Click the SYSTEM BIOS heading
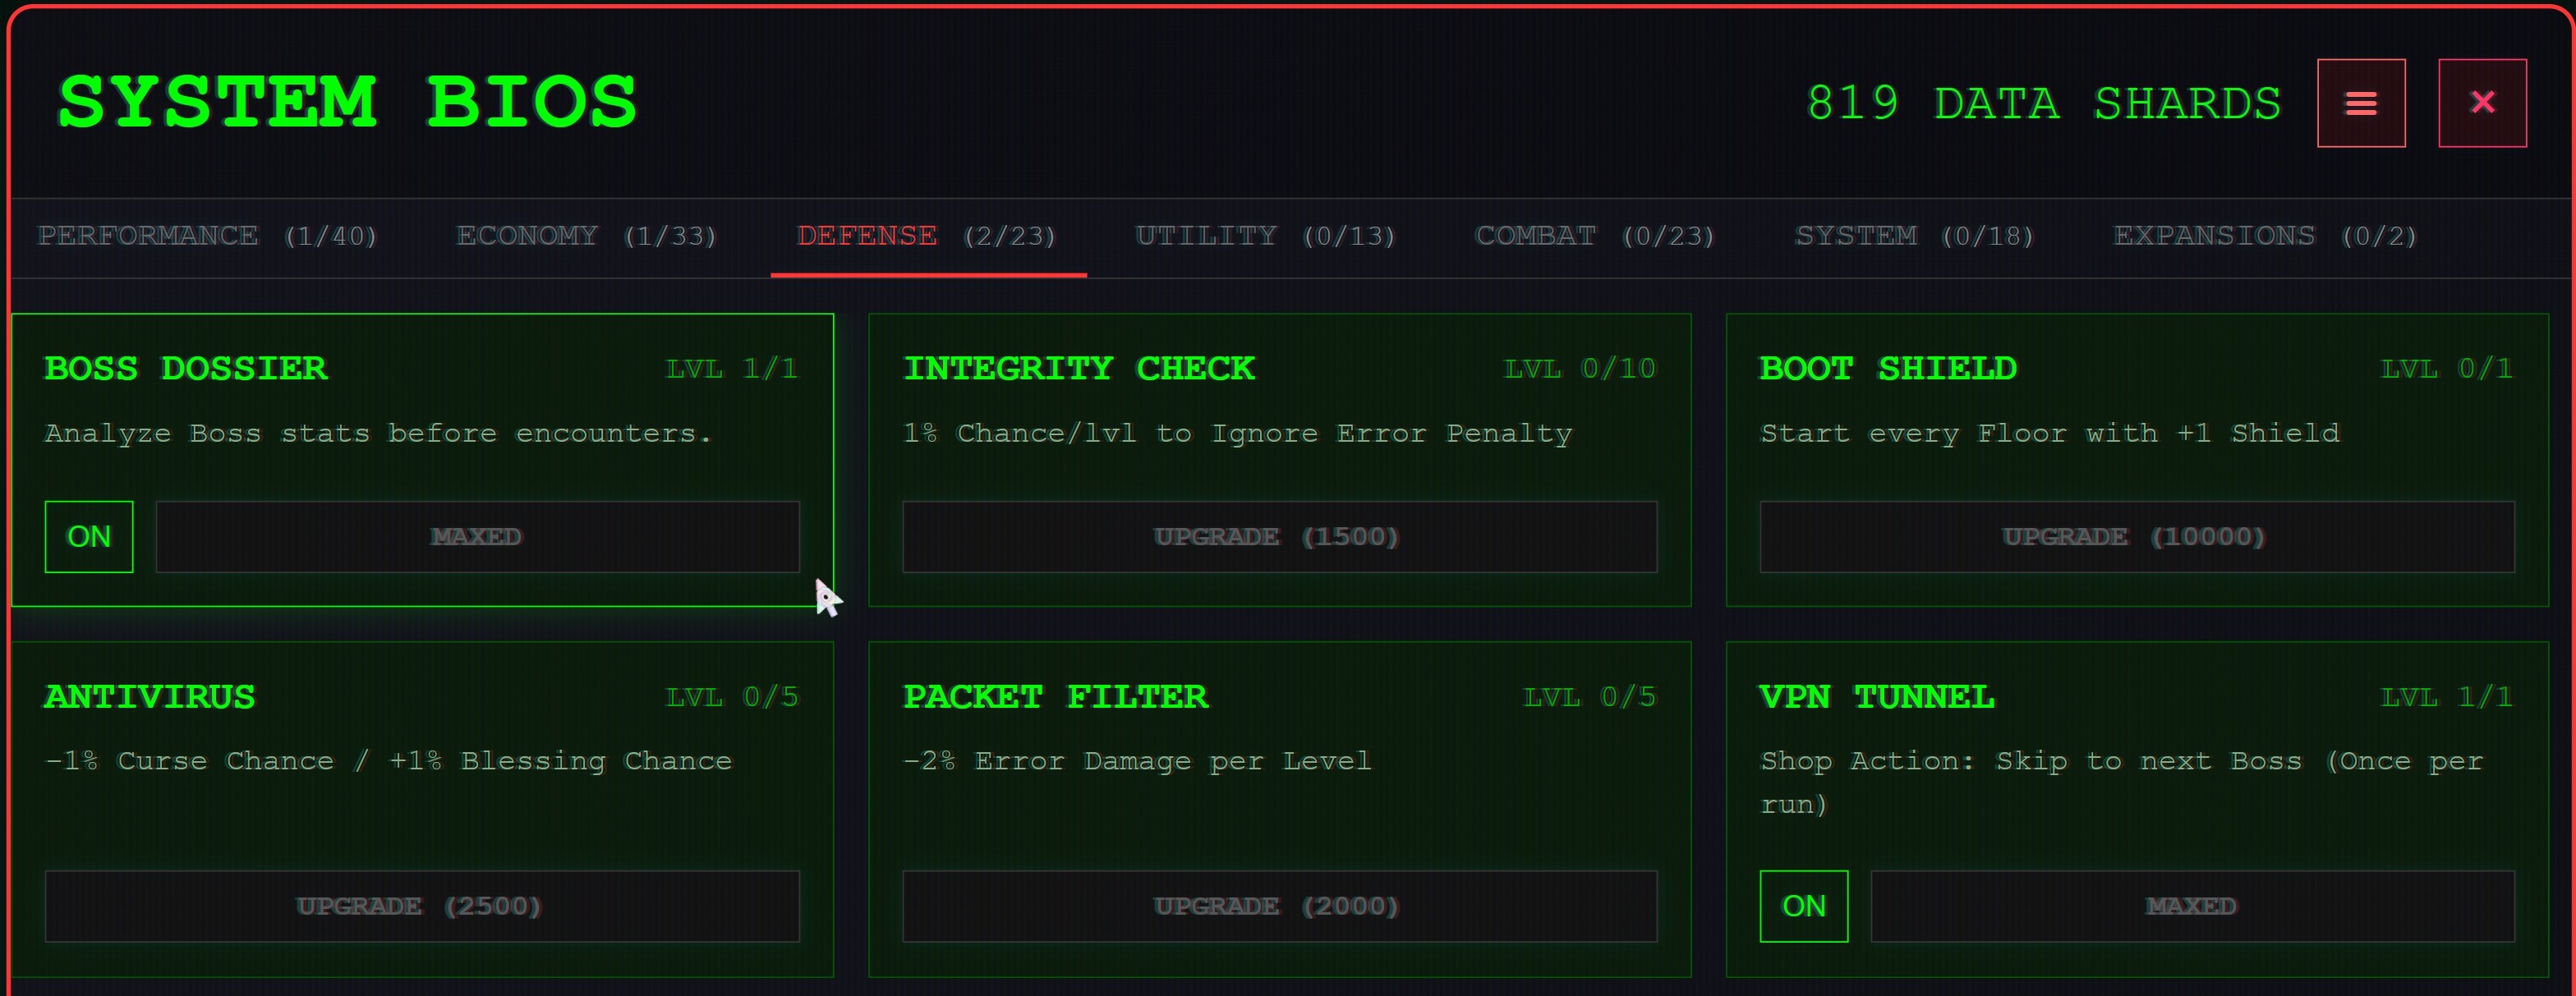 pyautogui.click(x=348, y=102)
